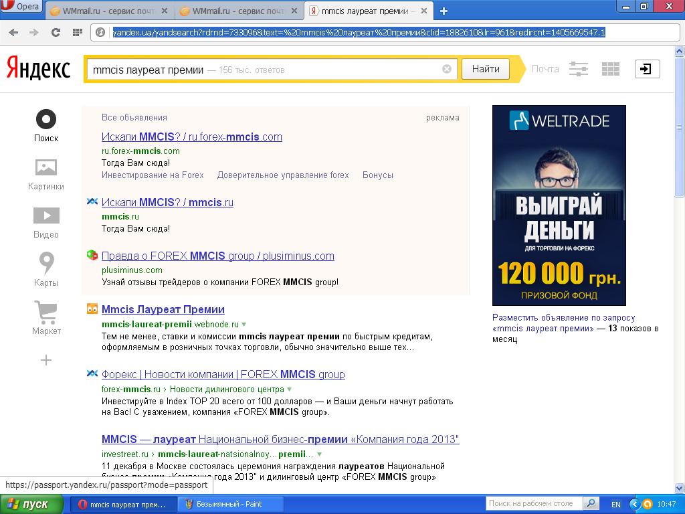Expand hidden tray icons arrow

pos(635,505)
